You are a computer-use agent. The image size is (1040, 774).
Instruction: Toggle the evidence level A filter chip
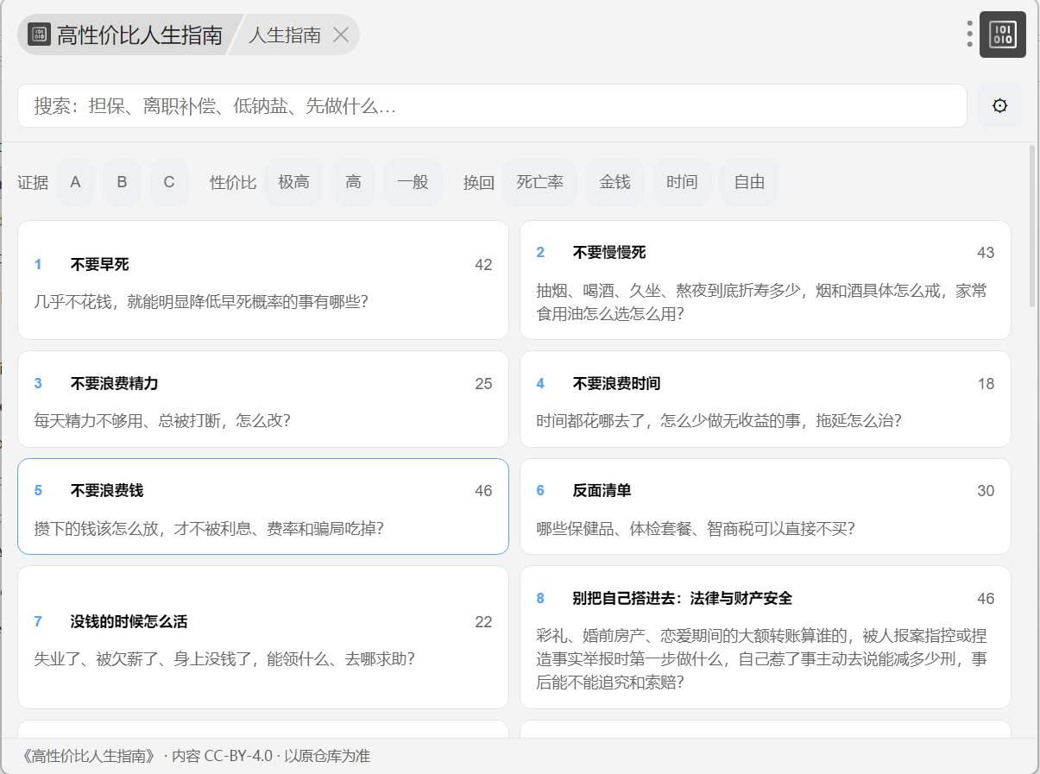point(76,182)
